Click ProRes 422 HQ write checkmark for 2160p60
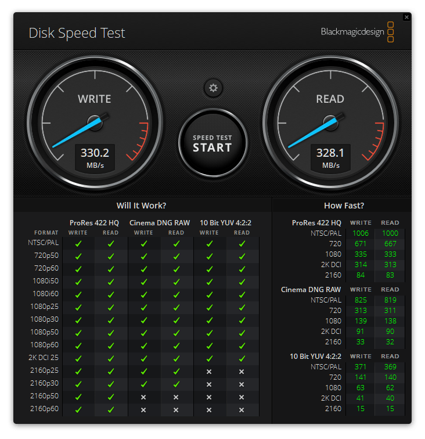 click(x=78, y=409)
